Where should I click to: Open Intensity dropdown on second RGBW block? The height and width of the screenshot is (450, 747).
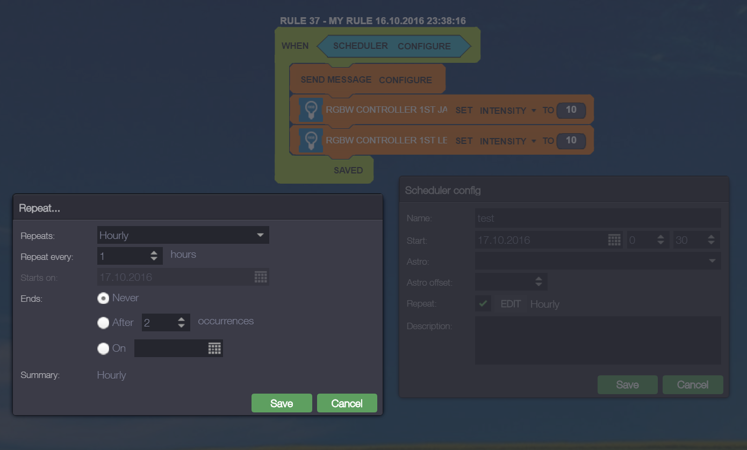coord(507,141)
